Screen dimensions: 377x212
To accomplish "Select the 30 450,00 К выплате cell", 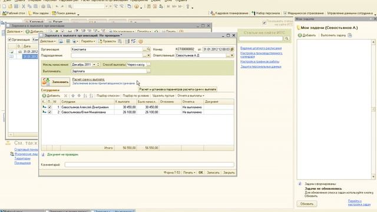I will click(125, 107).
